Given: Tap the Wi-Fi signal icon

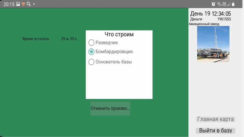Looking at the screenshot, I should tap(219, 4).
